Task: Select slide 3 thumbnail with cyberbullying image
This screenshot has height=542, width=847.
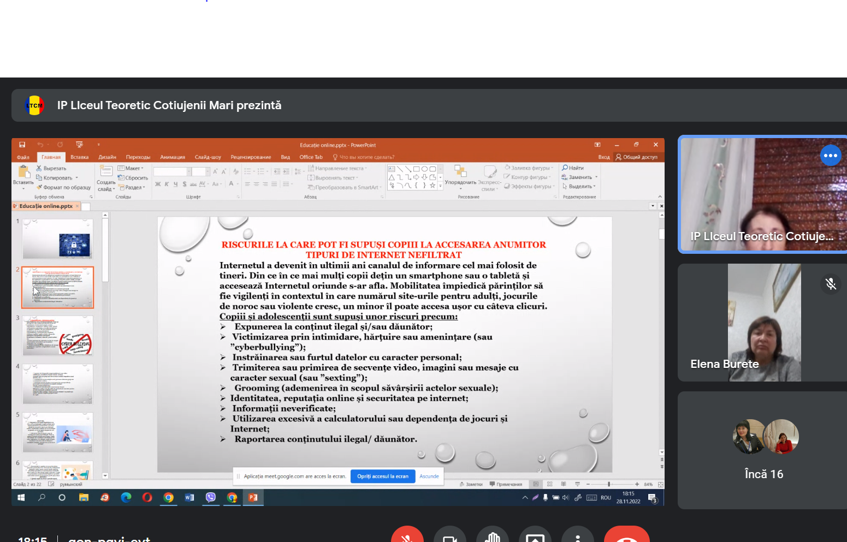Action: pos(57,336)
